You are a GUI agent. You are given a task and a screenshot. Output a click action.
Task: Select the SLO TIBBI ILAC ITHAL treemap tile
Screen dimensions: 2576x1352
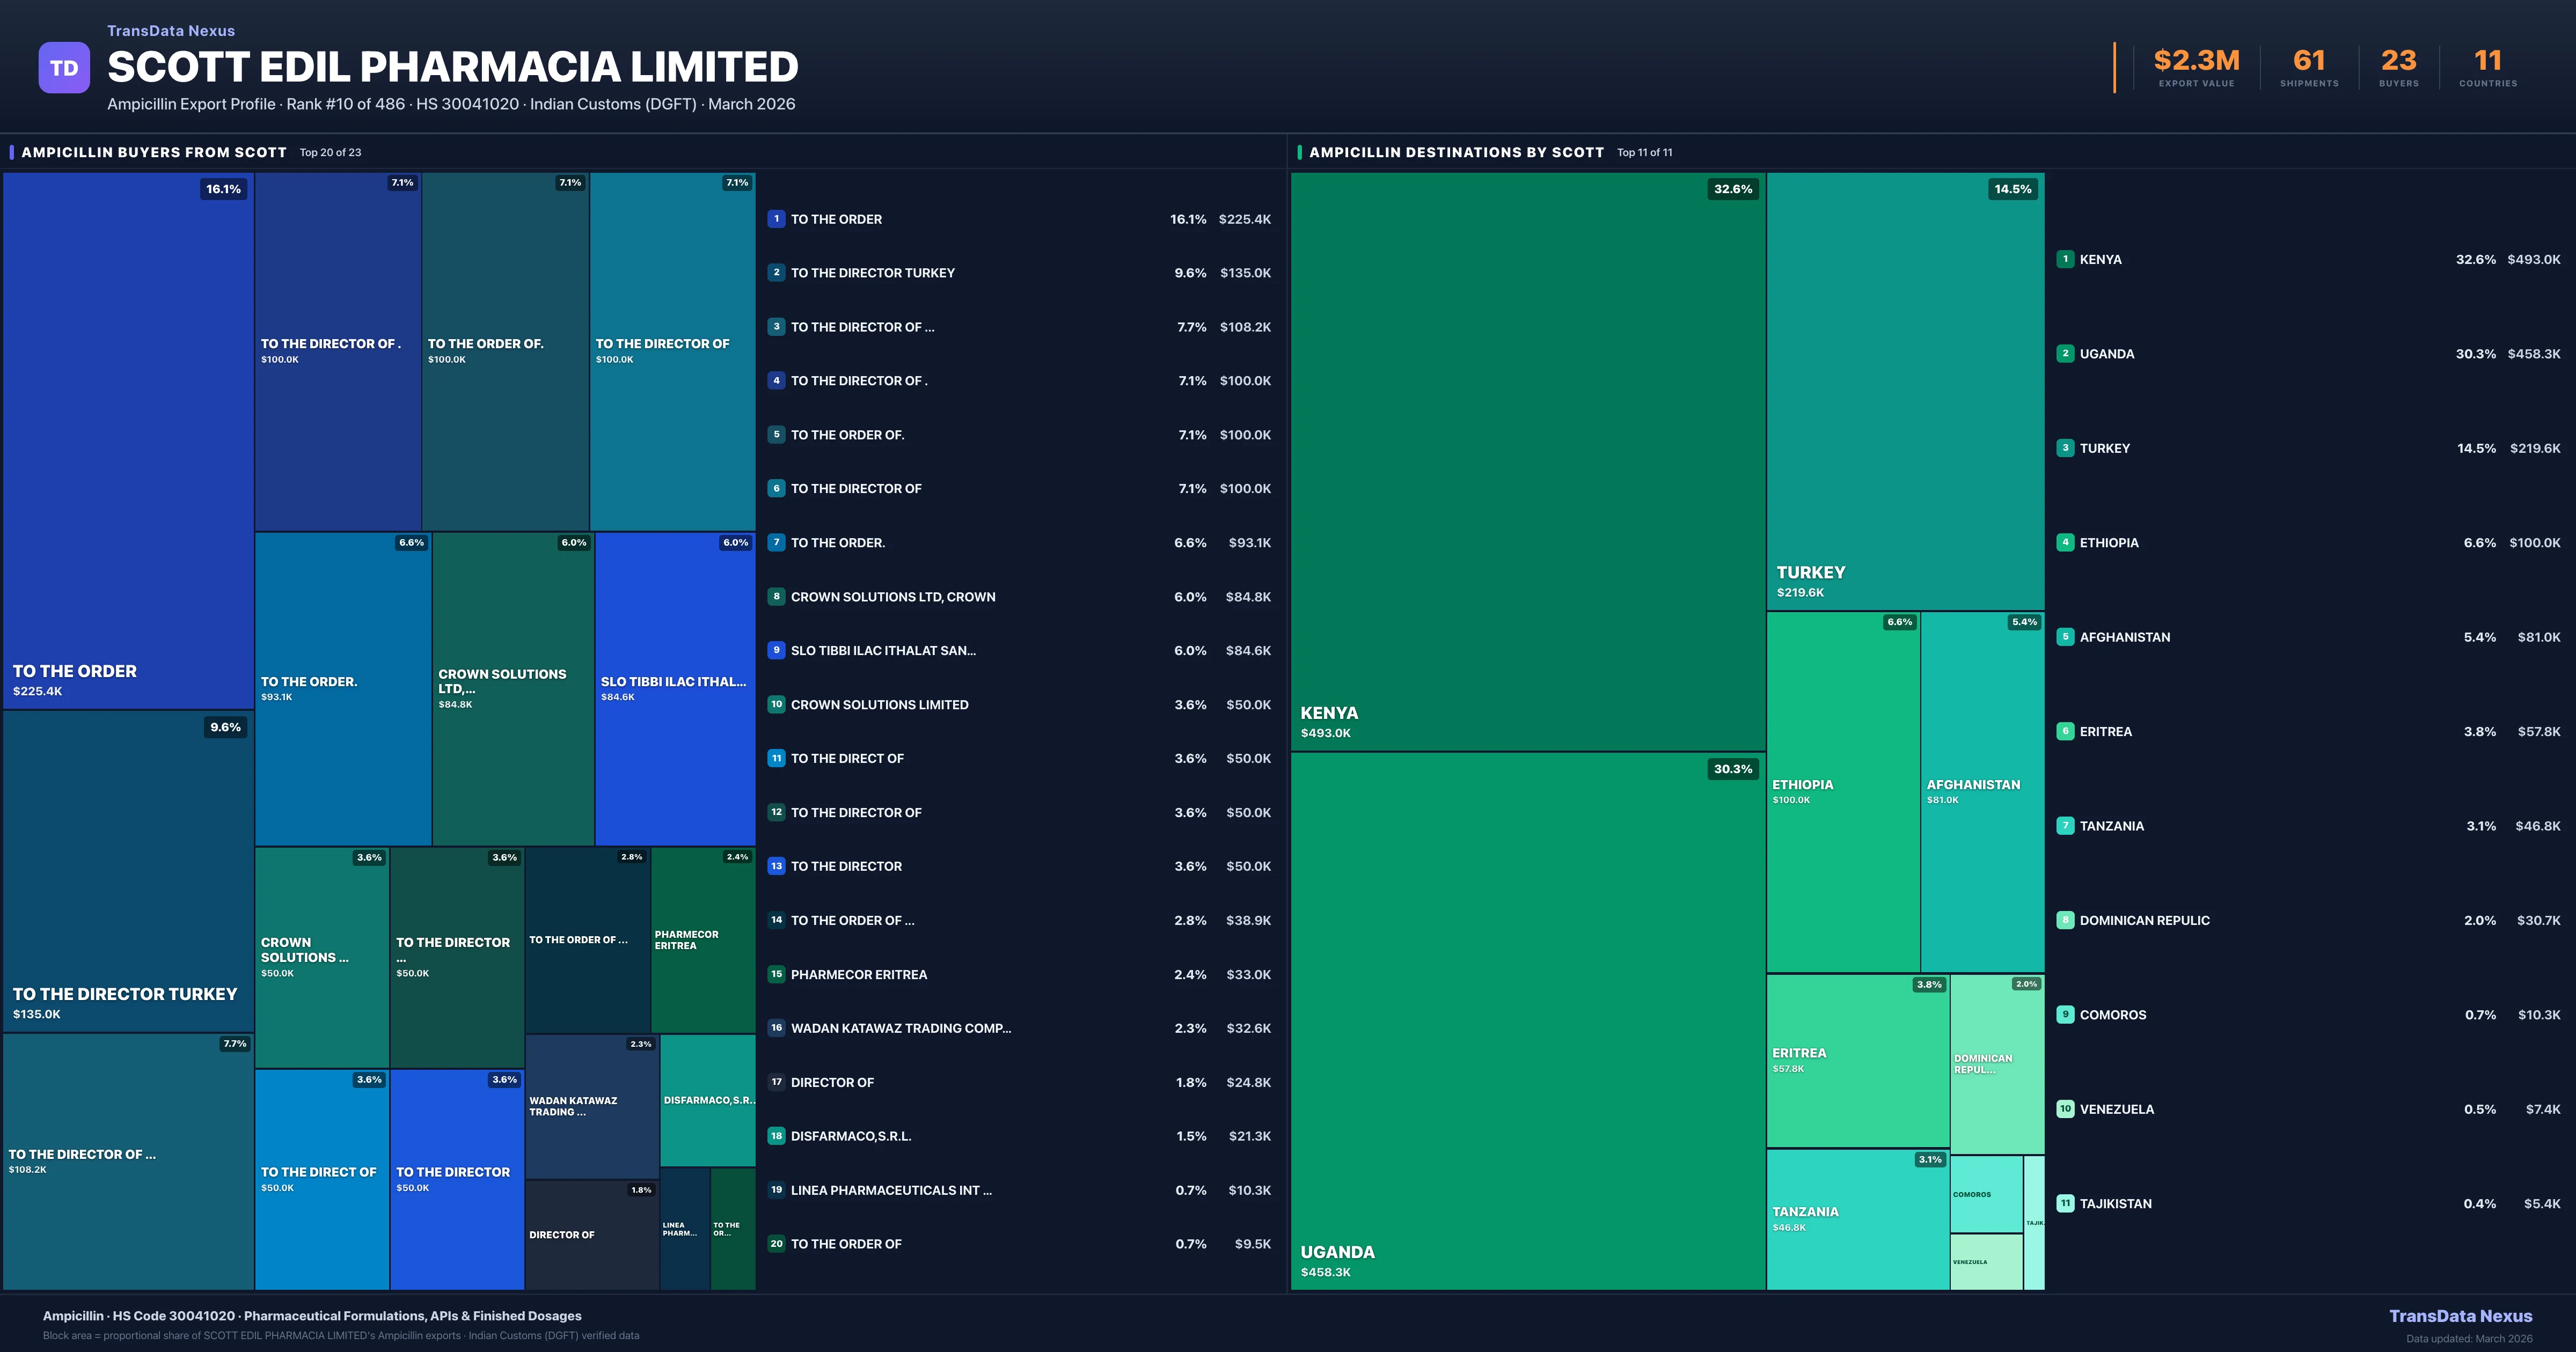[x=674, y=688]
